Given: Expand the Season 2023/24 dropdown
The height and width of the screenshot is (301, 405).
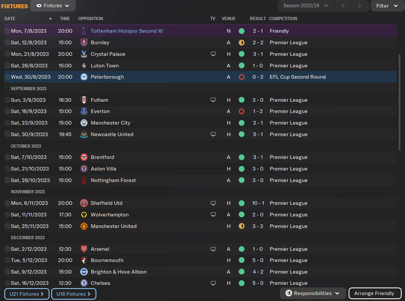Looking at the screenshot, I should (x=306, y=6).
